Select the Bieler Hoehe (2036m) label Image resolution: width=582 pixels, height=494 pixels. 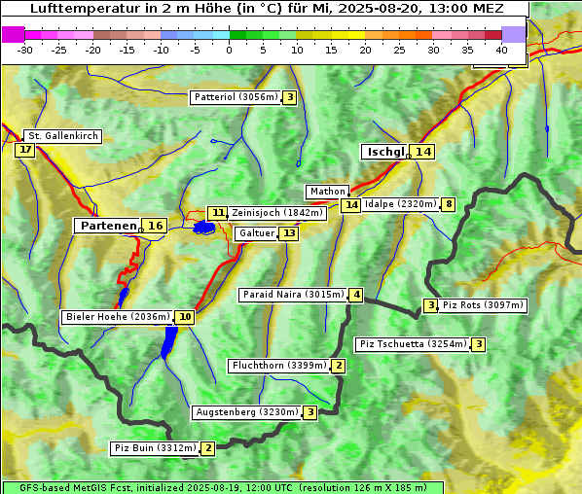[118, 317]
